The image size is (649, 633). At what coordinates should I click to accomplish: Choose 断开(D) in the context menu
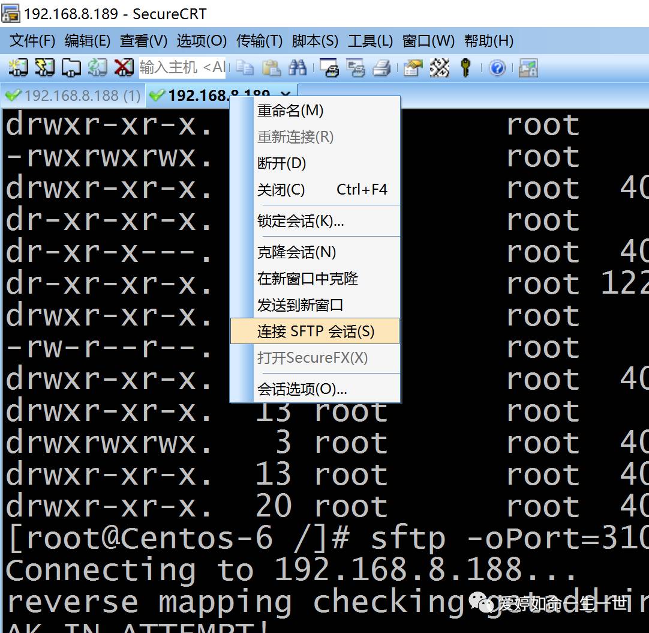click(x=316, y=163)
